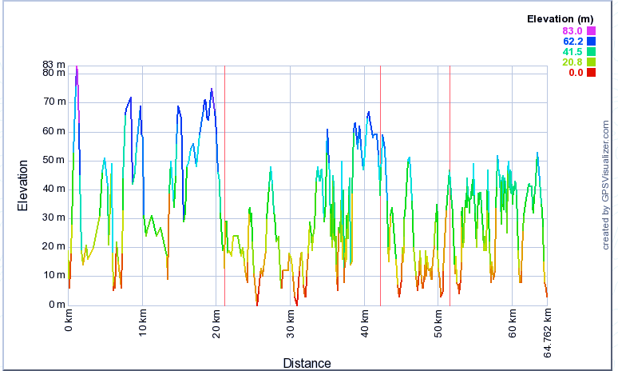Select the "0 m" y-axis label
Screen dimensions: 618x371
click(x=56, y=305)
